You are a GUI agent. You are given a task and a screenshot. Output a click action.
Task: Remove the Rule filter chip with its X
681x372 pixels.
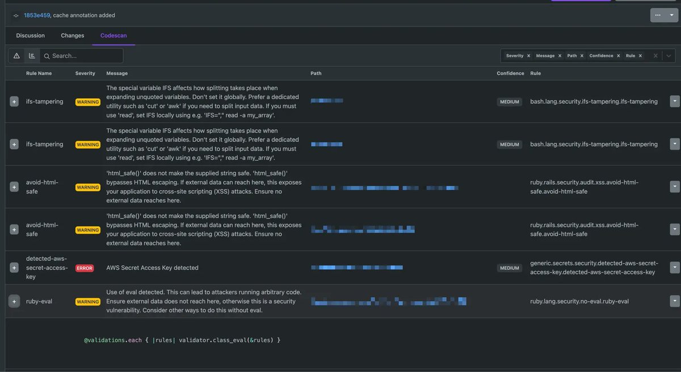pos(640,56)
